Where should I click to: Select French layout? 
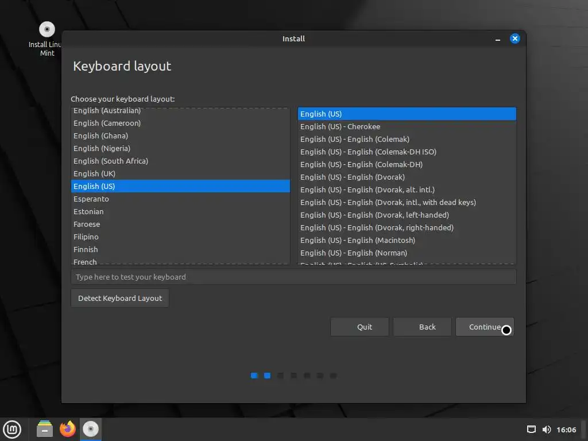[180, 261]
